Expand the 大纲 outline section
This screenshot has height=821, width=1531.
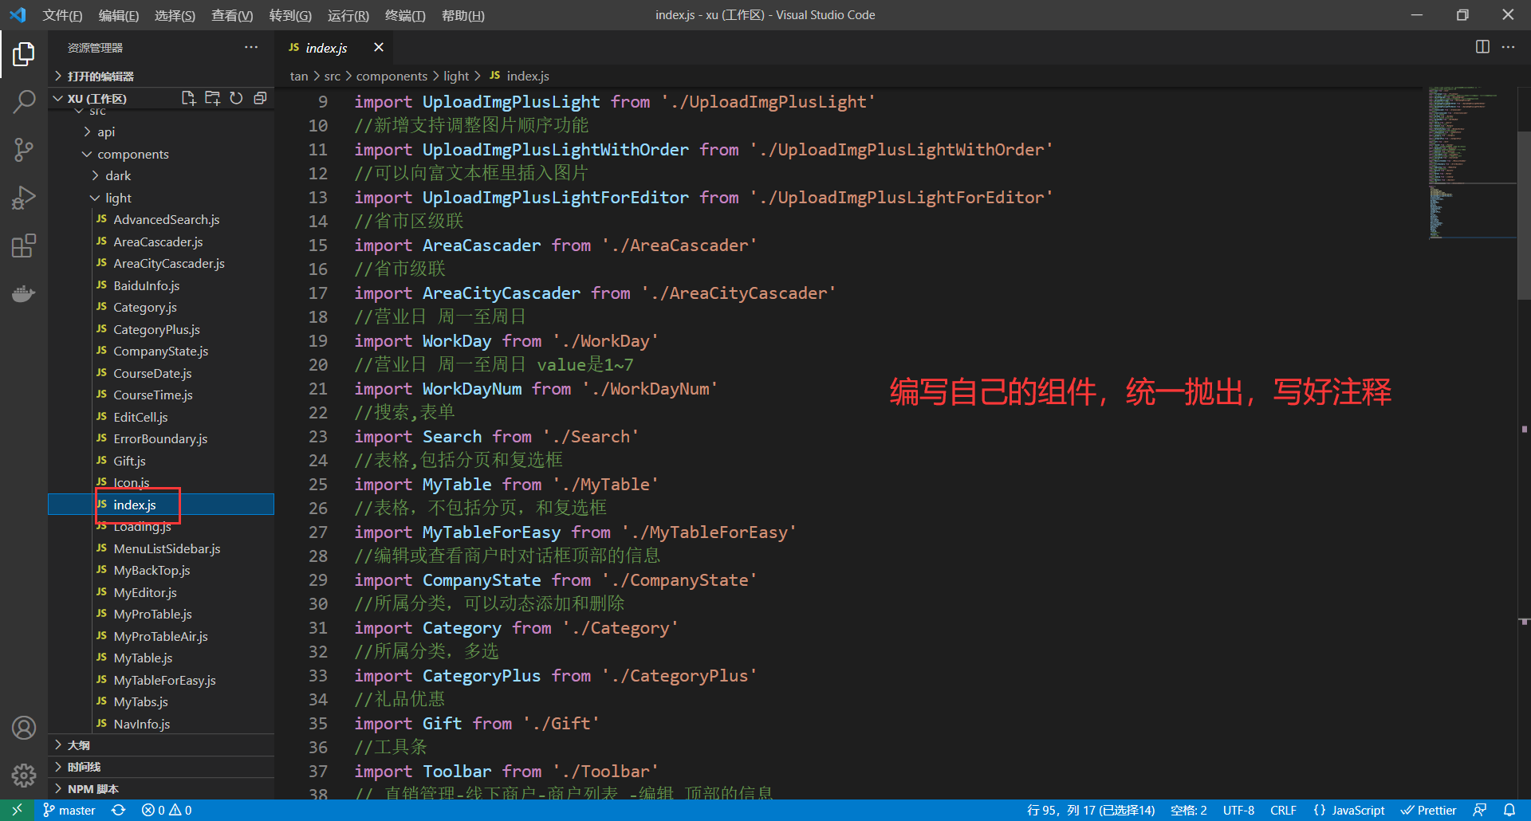(162, 744)
